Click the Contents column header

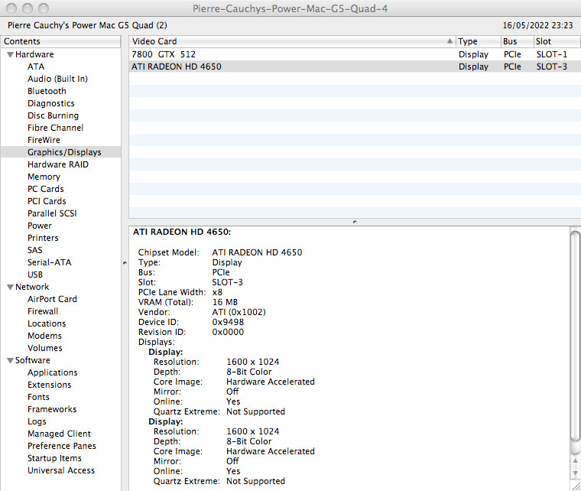60,41
